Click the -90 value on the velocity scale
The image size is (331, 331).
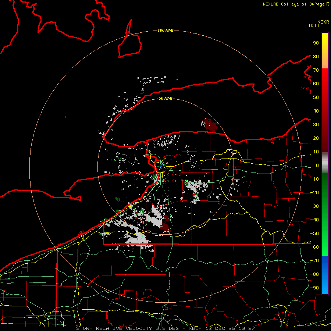(x=314, y=288)
